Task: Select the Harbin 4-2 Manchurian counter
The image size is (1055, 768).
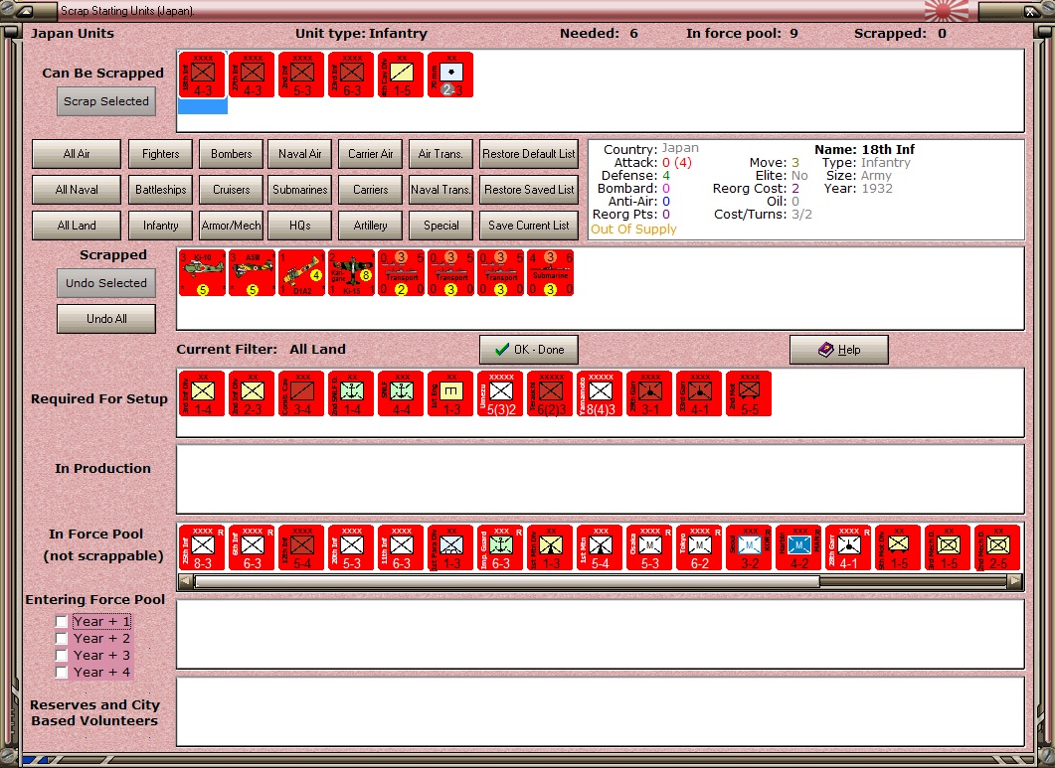Action: coord(798,548)
